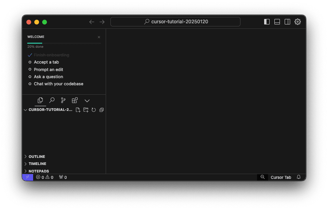
Task: Open the Search view icon
Action: click(x=52, y=101)
